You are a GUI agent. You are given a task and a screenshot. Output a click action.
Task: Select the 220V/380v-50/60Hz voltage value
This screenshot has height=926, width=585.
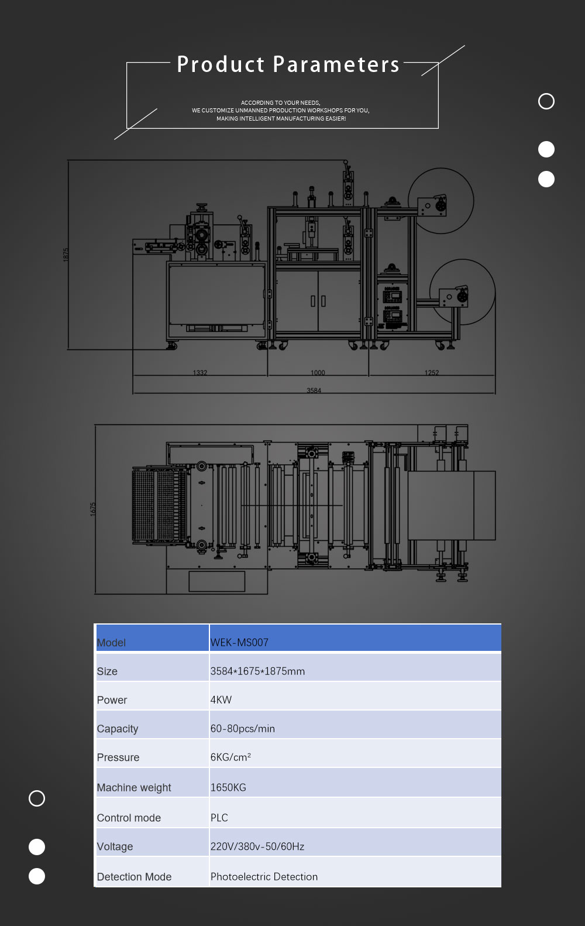[x=257, y=846]
